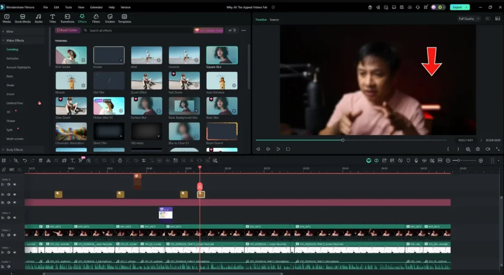The image size is (504, 275).
Task: Open the Stock Media panel
Action: tap(23, 19)
